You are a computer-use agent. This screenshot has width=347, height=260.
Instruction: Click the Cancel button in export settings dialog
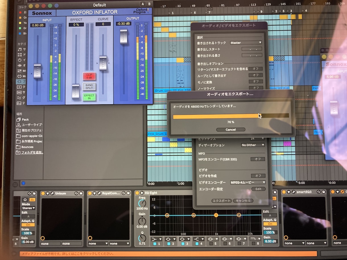point(243,201)
